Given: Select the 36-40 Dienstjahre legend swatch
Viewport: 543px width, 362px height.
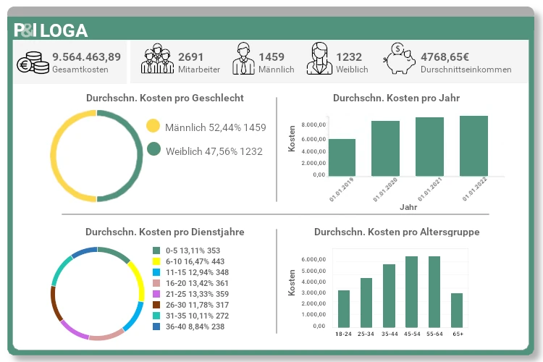Looking at the screenshot, I should (155, 327).
